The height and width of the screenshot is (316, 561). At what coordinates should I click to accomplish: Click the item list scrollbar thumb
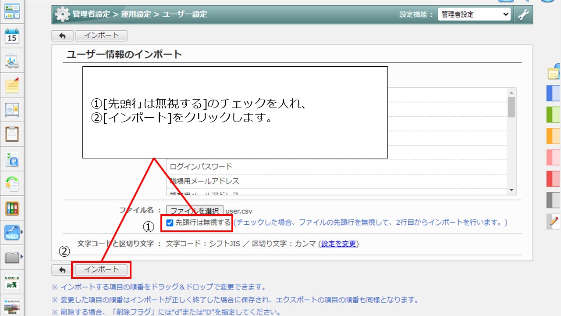coord(511,107)
